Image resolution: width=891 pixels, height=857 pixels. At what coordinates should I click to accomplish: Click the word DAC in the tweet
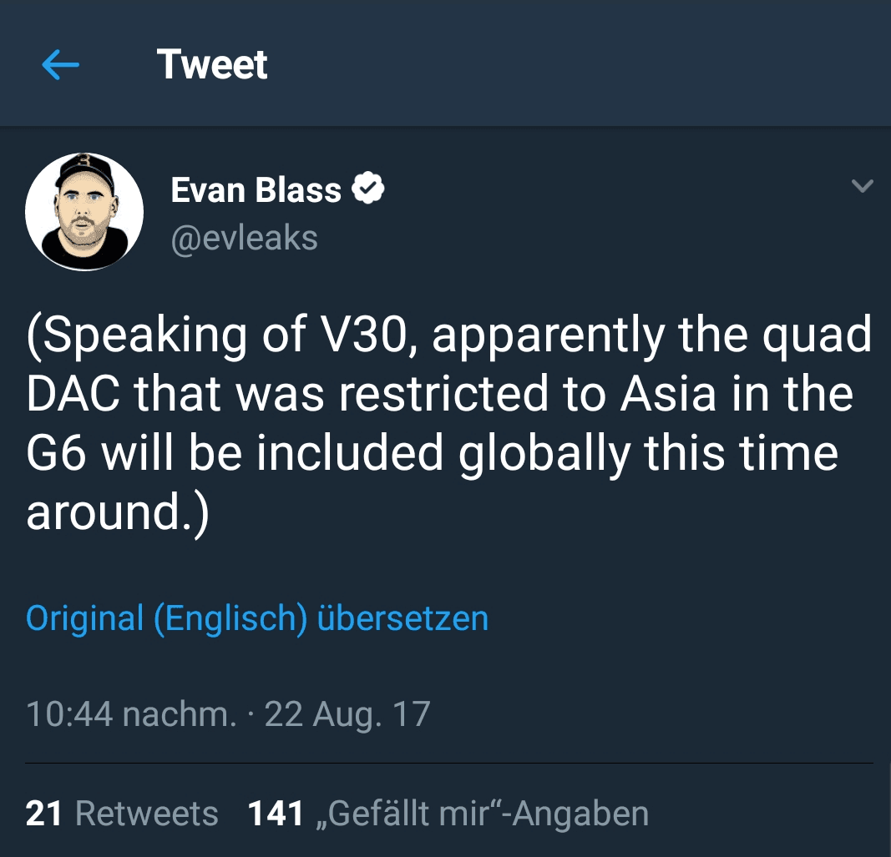pyautogui.click(x=73, y=394)
